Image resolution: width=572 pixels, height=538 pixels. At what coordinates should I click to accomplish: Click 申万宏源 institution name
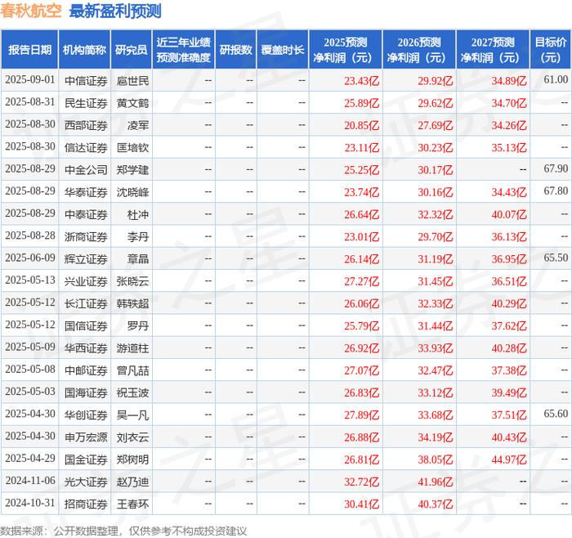click(x=86, y=437)
